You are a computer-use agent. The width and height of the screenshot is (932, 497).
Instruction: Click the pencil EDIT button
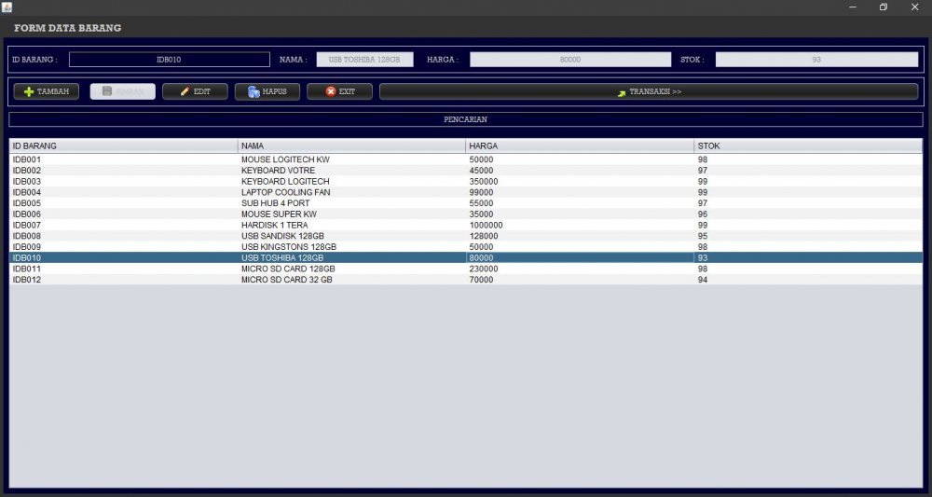click(195, 91)
